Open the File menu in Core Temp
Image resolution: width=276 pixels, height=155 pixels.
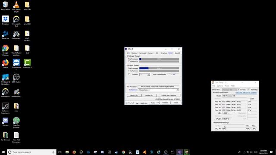click(x=213, y=86)
